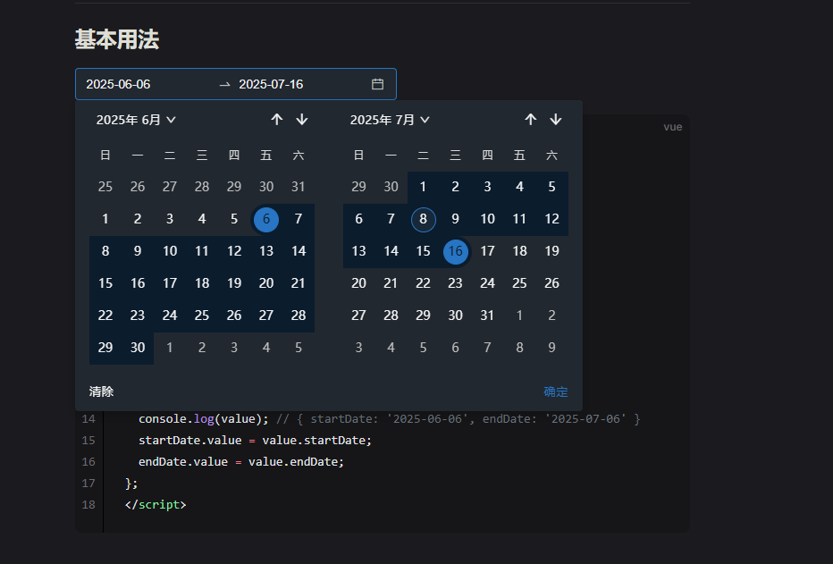Click the up arrow beside 2025年 7月

pyautogui.click(x=530, y=120)
